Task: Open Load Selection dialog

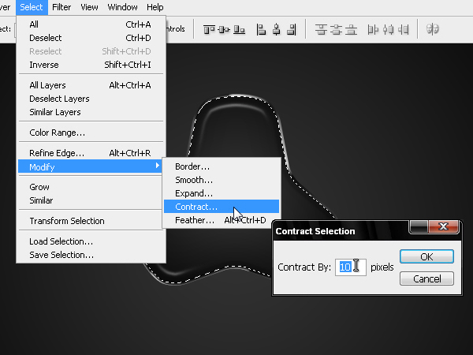Action: (x=91, y=241)
